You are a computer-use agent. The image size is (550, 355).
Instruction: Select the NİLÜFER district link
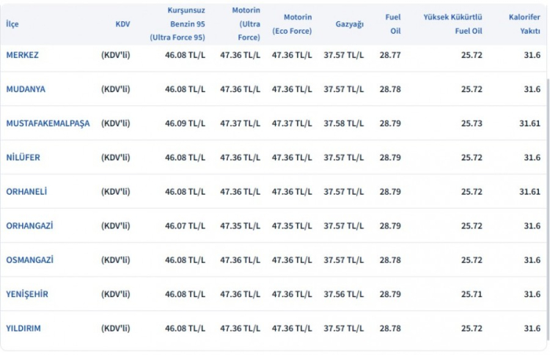click(23, 157)
